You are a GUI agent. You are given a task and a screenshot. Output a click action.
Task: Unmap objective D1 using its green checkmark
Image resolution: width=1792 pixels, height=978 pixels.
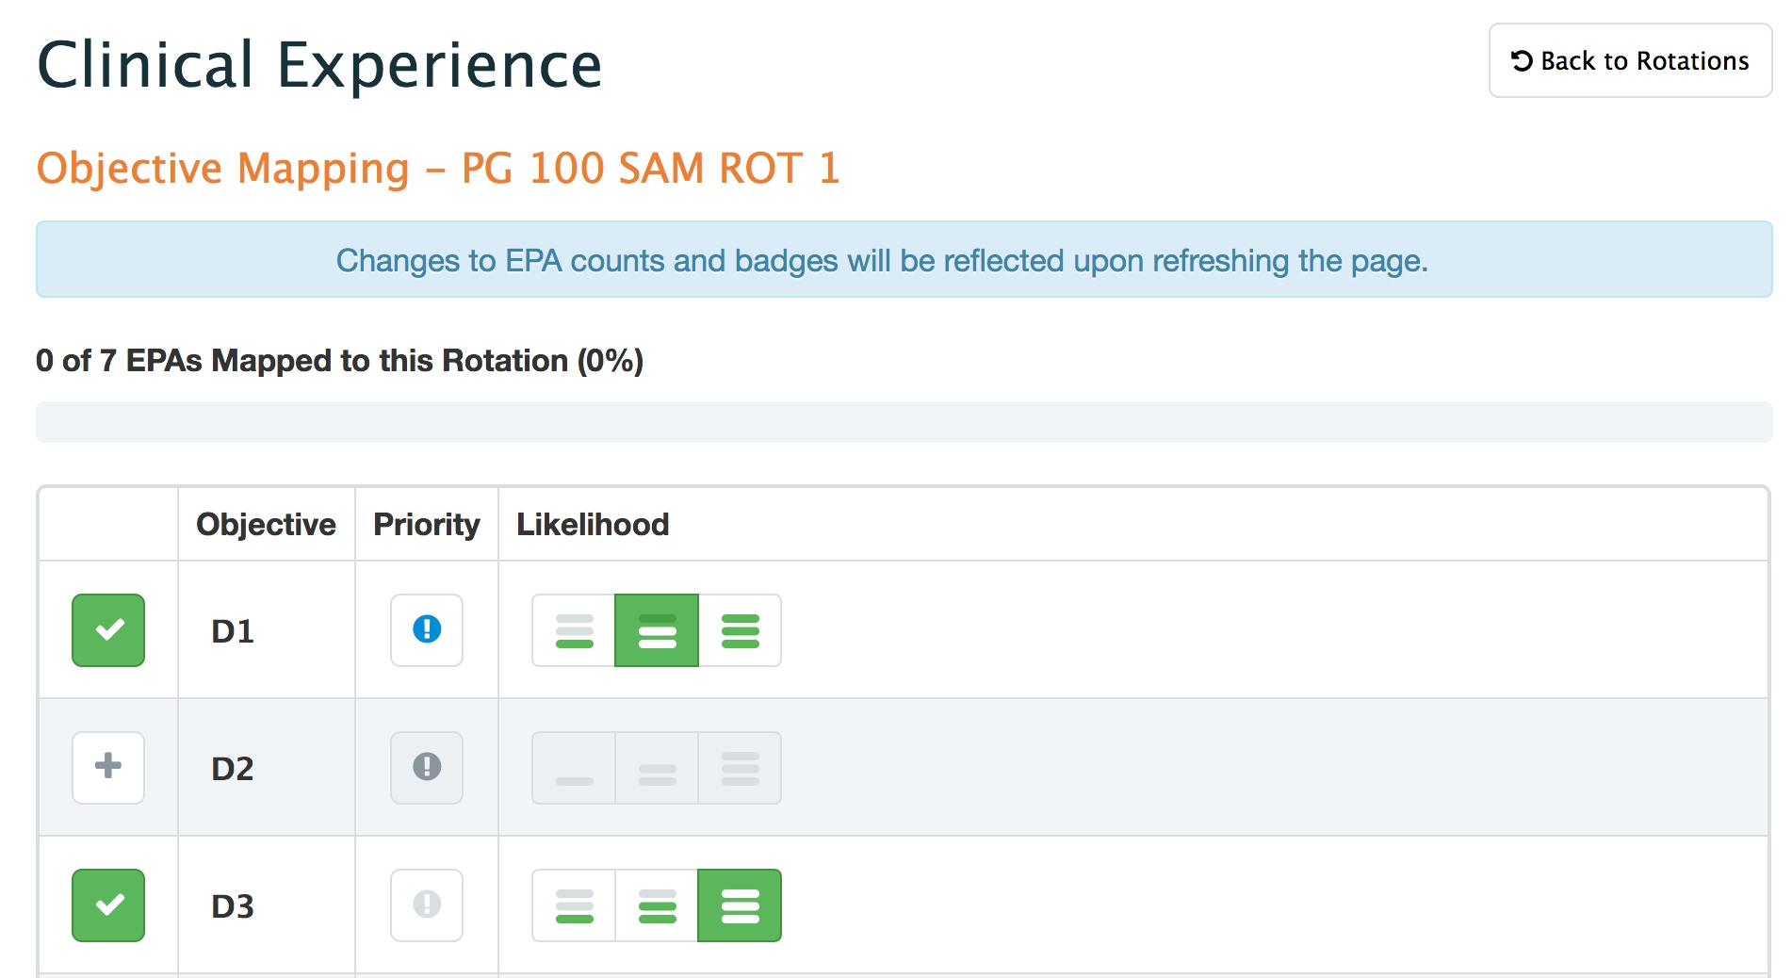(x=108, y=630)
